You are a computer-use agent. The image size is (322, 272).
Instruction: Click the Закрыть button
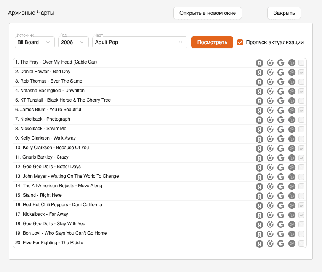point(284,13)
